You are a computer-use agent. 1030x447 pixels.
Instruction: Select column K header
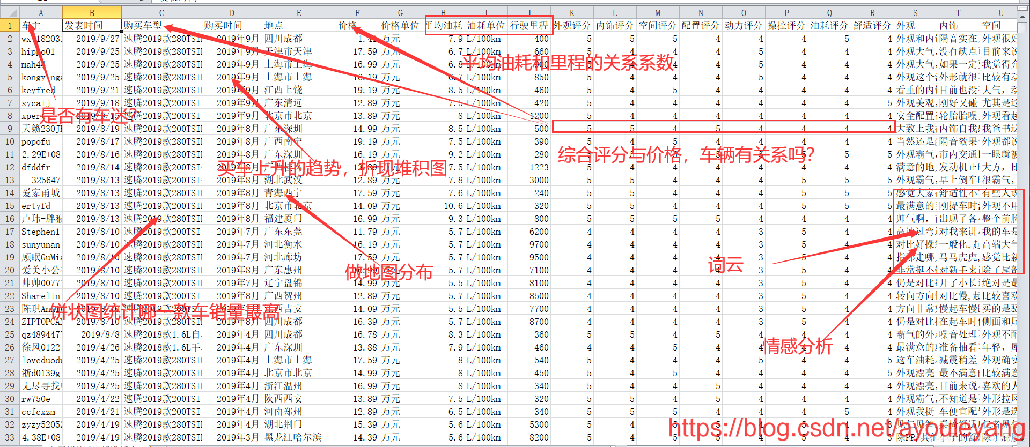click(x=572, y=12)
